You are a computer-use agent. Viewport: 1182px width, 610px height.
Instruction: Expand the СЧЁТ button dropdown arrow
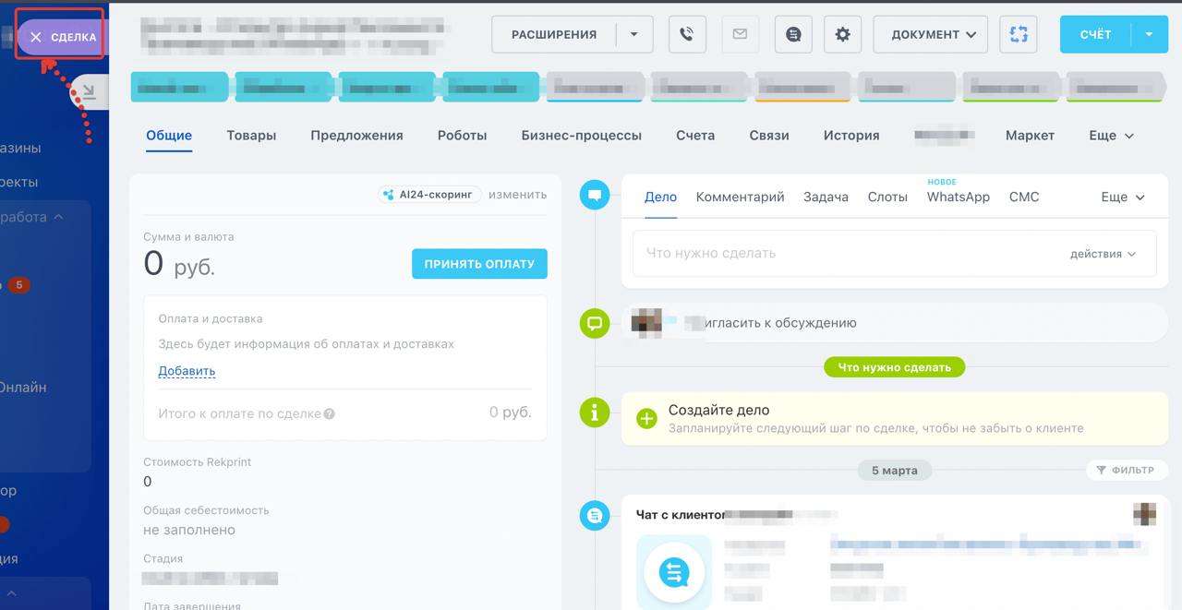click(x=1150, y=34)
